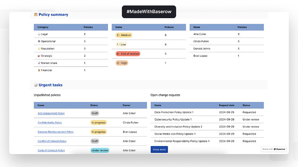Click policy count 8 for Medium
Screen dimensions: 298x167
[165, 35]
